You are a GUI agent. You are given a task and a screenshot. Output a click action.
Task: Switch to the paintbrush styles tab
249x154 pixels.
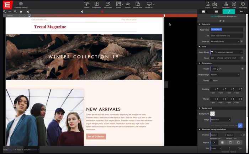click(x=229, y=11)
